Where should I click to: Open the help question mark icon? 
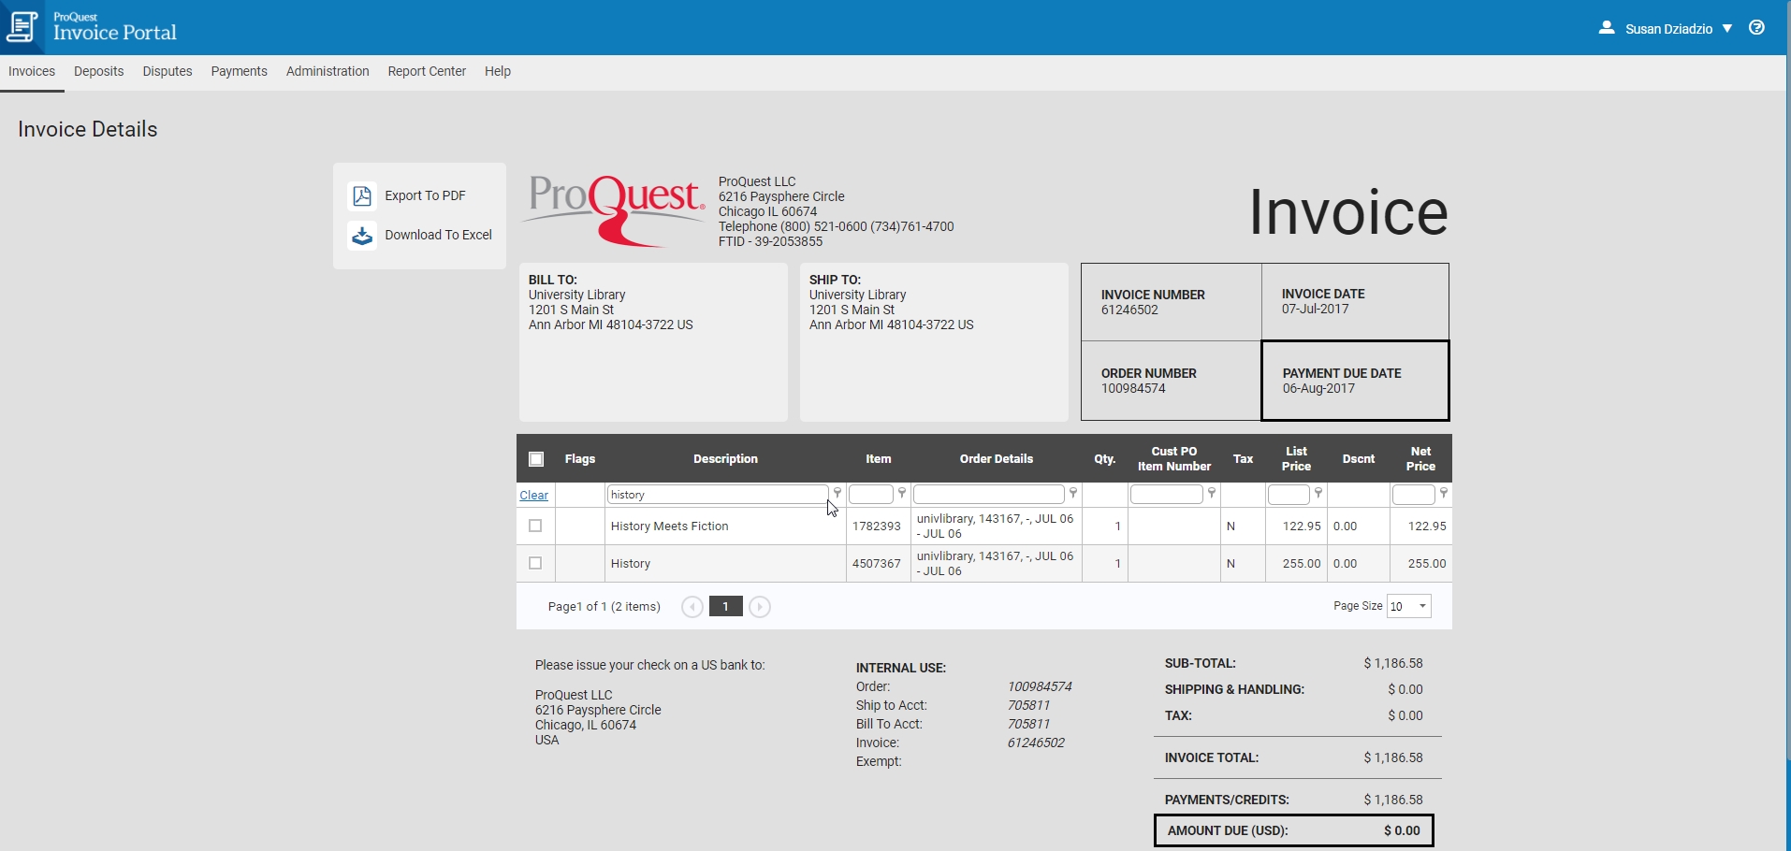click(x=1756, y=28)
